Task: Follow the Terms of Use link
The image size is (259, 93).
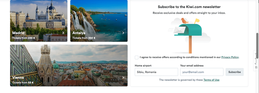Action: coord(211,80)
